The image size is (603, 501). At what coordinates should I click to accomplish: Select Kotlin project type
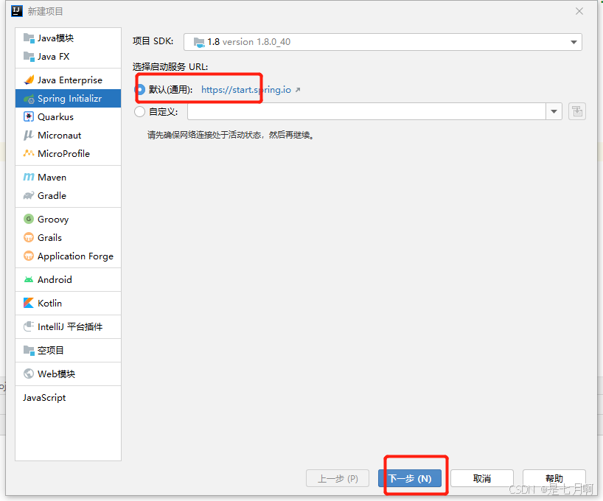coord(68,303)
